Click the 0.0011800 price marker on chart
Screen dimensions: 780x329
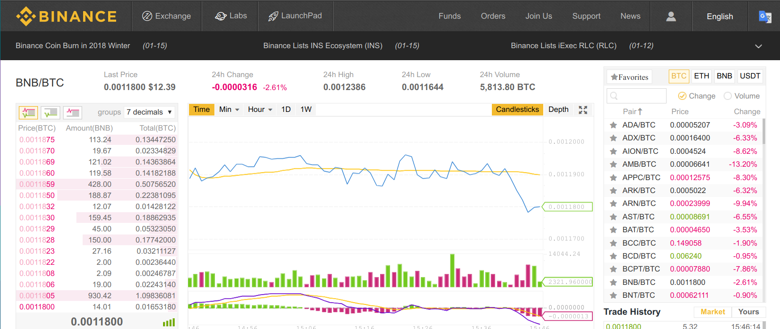(567, 207)
